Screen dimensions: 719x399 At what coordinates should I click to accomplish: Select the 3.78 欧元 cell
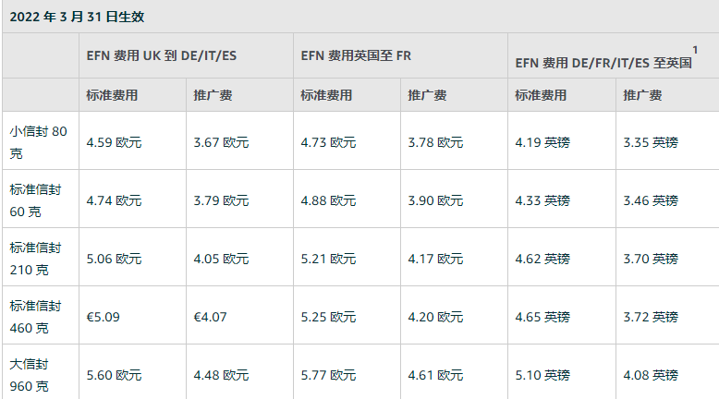(435, 142)
